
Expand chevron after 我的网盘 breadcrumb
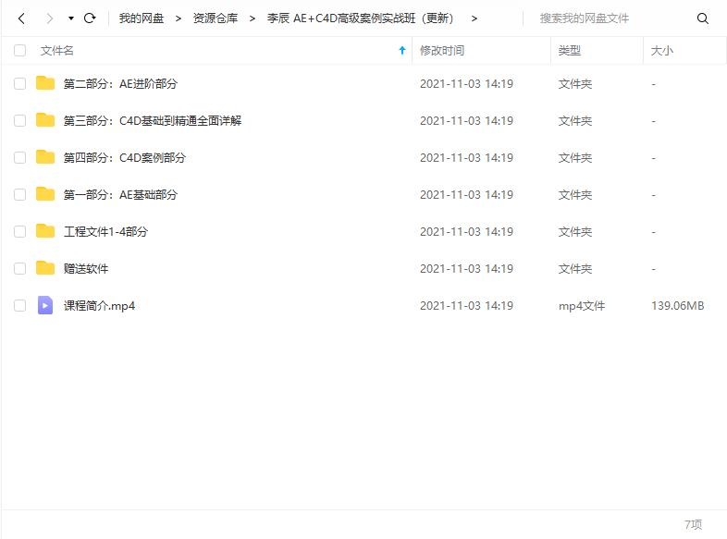click(178, 18)
